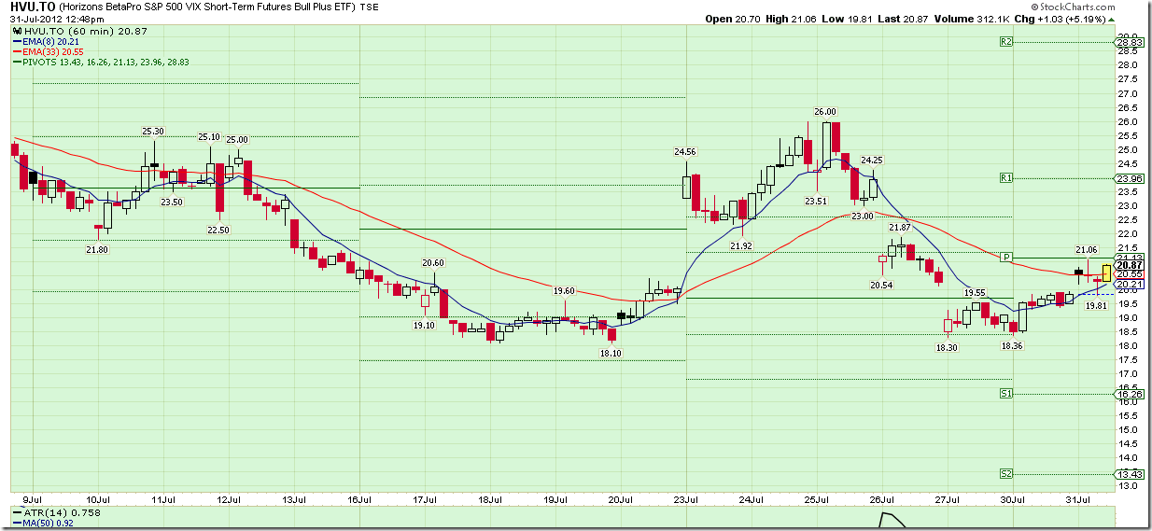
Task: Click the 18.10 low price label
Action: [x=611, y=353]
